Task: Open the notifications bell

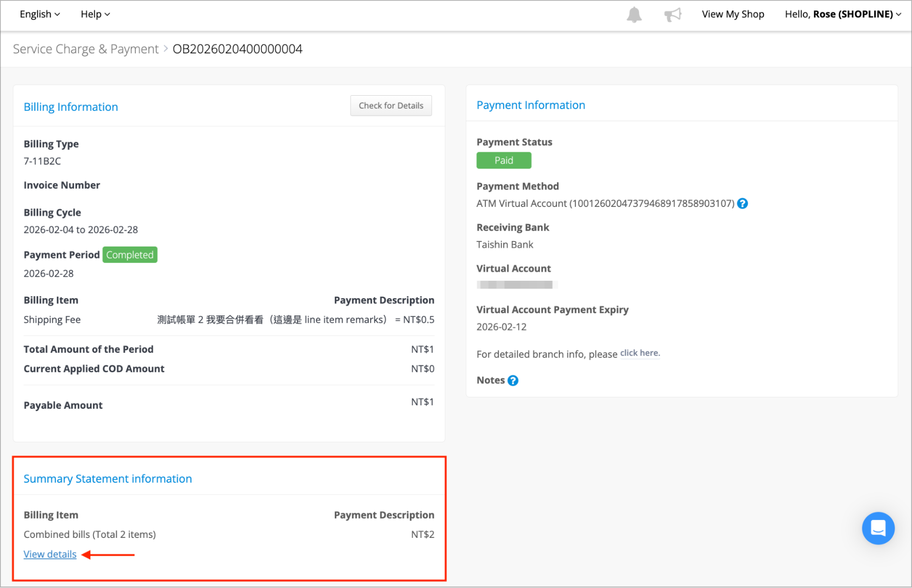Action: click(x=634, y=15)
